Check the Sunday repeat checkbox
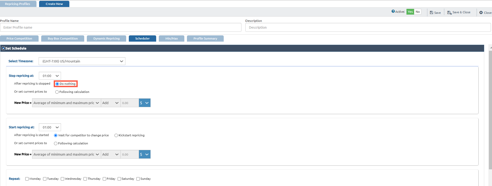 pyautogui.click(x=138, y=179)
